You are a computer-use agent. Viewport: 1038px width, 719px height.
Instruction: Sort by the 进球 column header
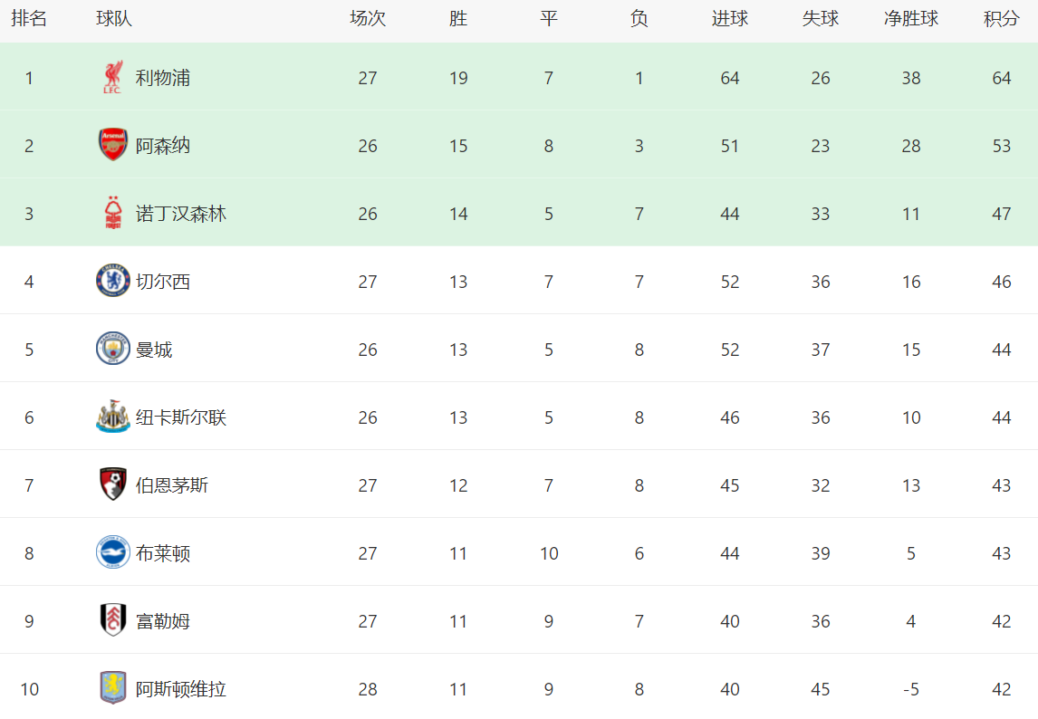point(729,18)
